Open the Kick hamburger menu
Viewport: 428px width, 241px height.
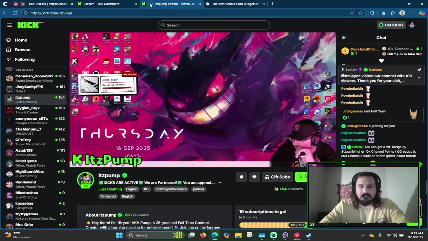(x=9, y=25)
